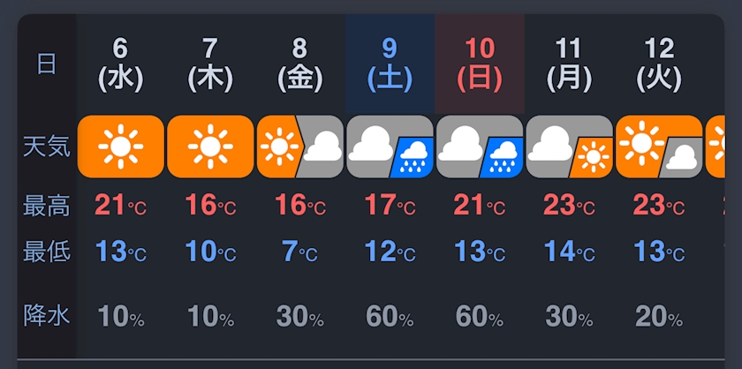
Task: Click the 21°C high temperature for the 6th
Action: (121, 207)
